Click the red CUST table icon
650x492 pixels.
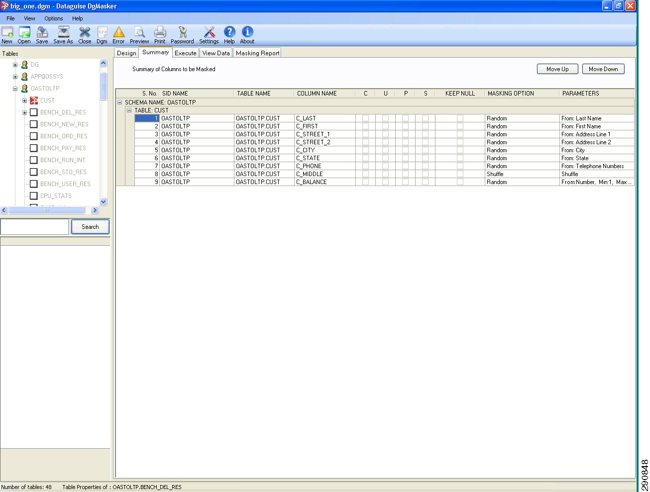click(x=34, y=100)
